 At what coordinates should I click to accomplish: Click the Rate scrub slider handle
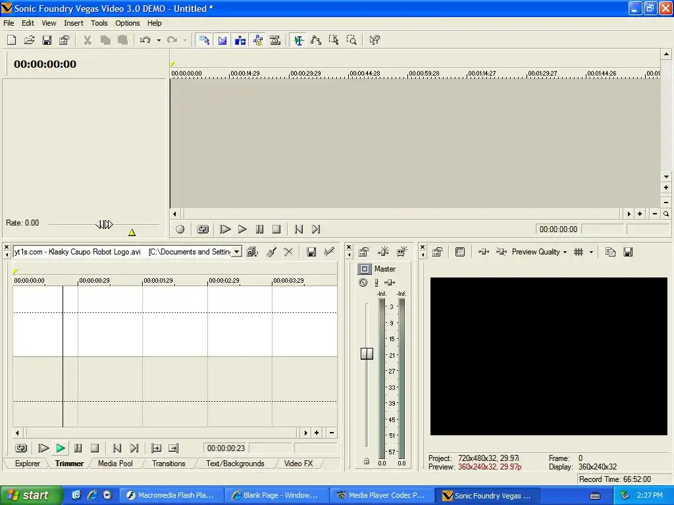(x=104, y=224)
